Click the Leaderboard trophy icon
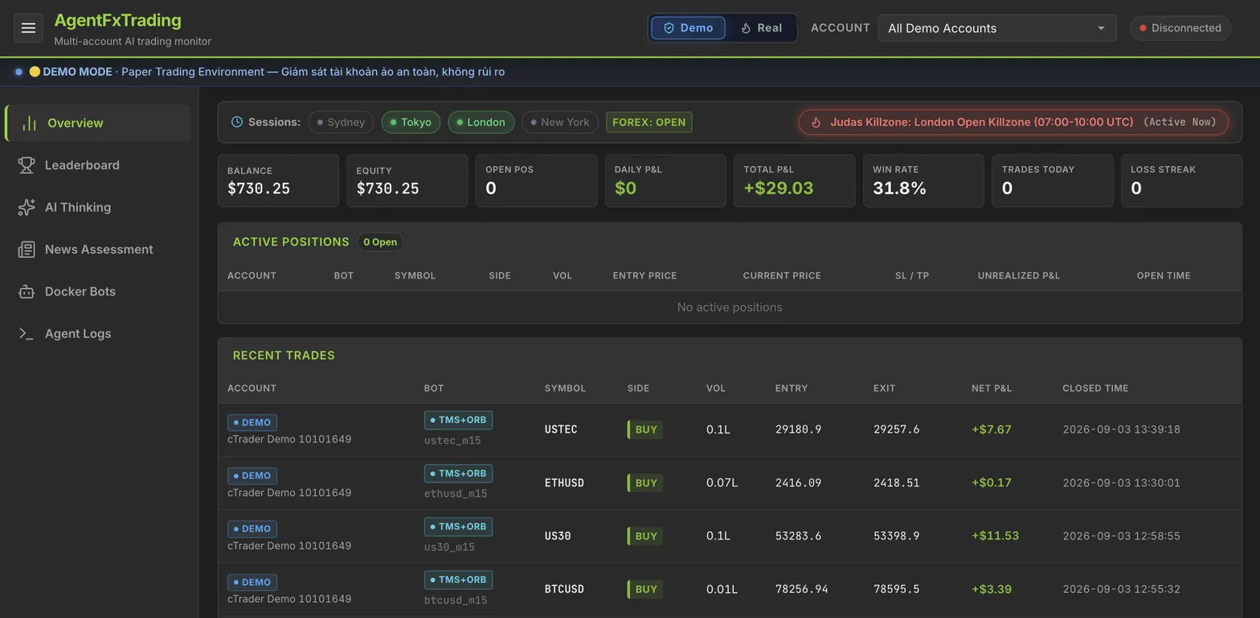The width and height of the screenshot is (1260, 618). click(27, 165)
